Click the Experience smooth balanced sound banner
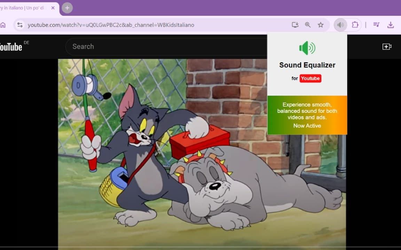Viewport: 401px width, 250px height. [307, 115]
